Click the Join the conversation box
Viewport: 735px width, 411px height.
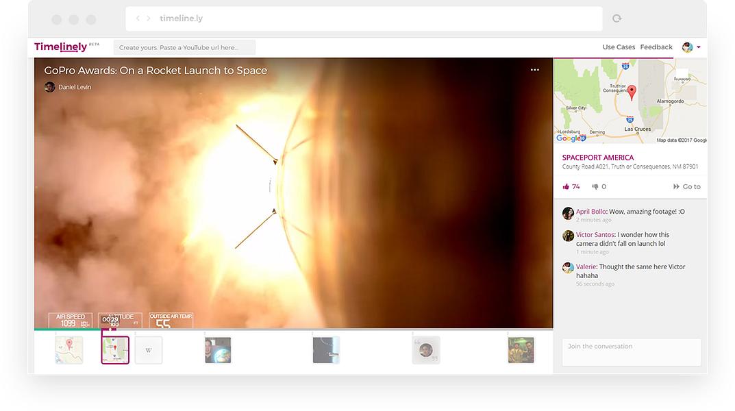pos(632,352)
